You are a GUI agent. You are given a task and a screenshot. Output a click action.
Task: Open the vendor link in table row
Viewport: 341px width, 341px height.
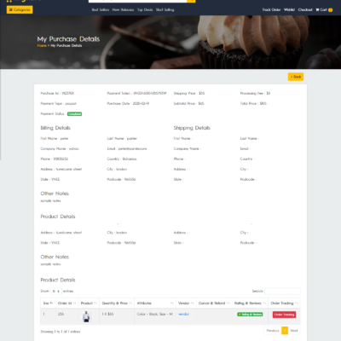(x=183, y=314)
